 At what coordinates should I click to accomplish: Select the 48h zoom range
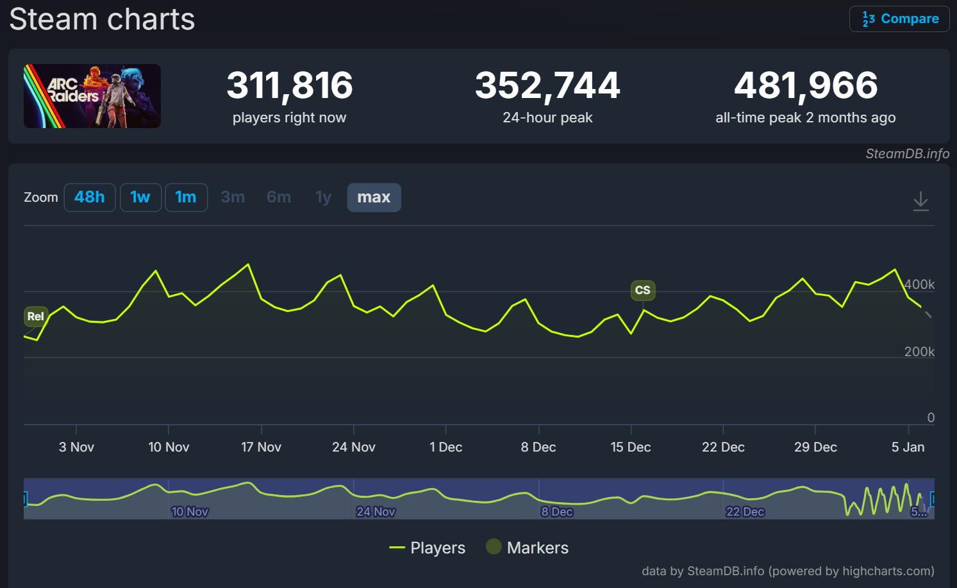(x=90, y=197)
